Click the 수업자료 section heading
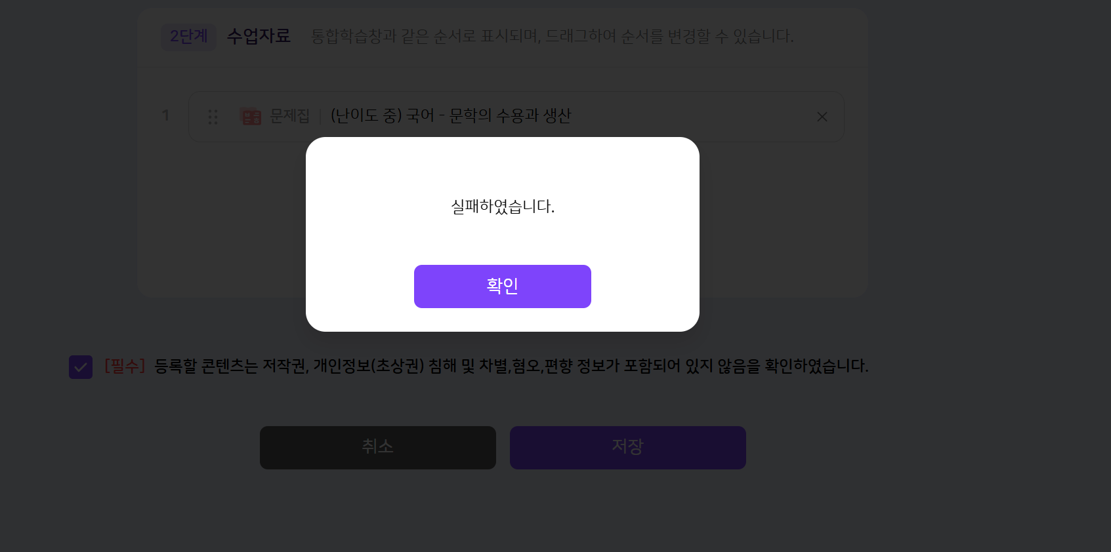Viewport: 1111px width, 552px height. [x=259, y=36]
